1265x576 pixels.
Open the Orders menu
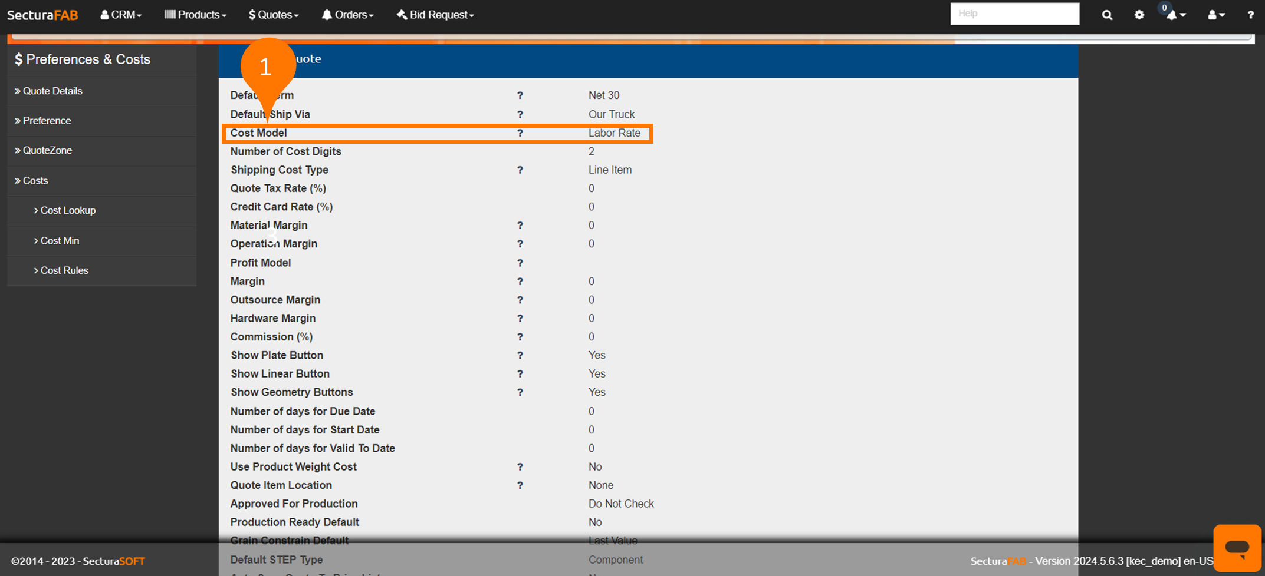point(347,15)
